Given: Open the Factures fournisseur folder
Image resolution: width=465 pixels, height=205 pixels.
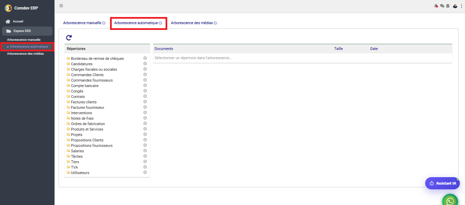Looking at the screenshot, I should pyautogui.click(x=88, y=107).
